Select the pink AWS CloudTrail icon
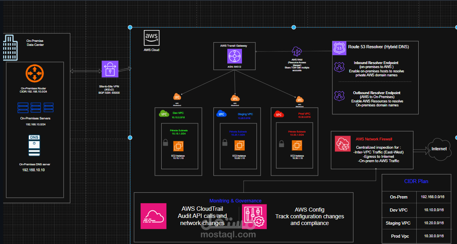The image size is (457, 244). pyautogui.click(x=153, y=216)
